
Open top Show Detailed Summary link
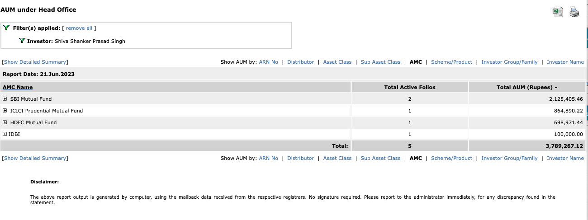[x=35, y=62]
